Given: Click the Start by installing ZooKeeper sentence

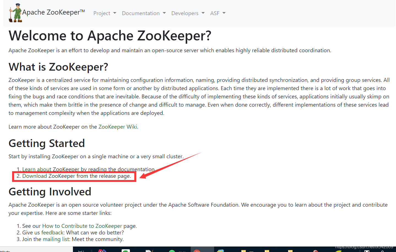Looking at the screenshot, I should click(96, 156).
